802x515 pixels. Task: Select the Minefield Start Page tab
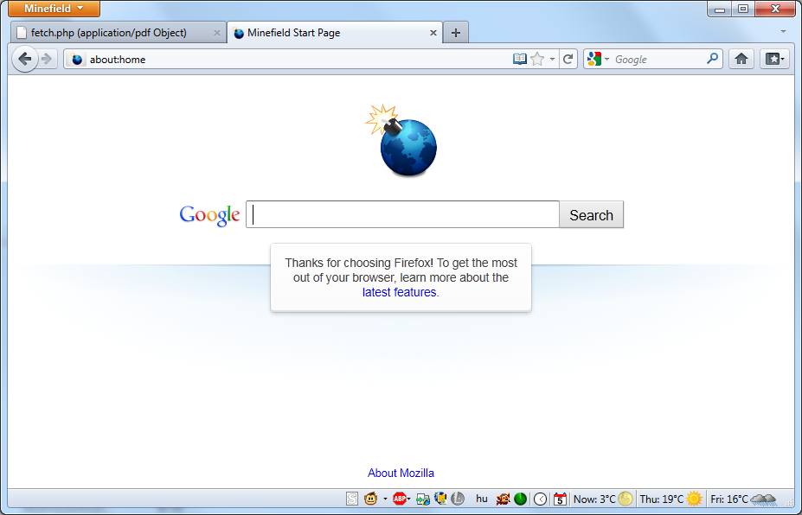[335, 33]
